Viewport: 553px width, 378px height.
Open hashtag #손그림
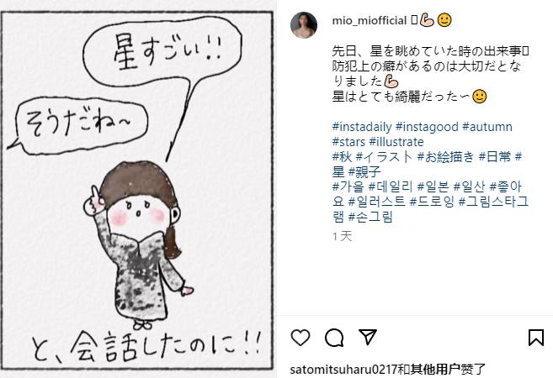370,218
